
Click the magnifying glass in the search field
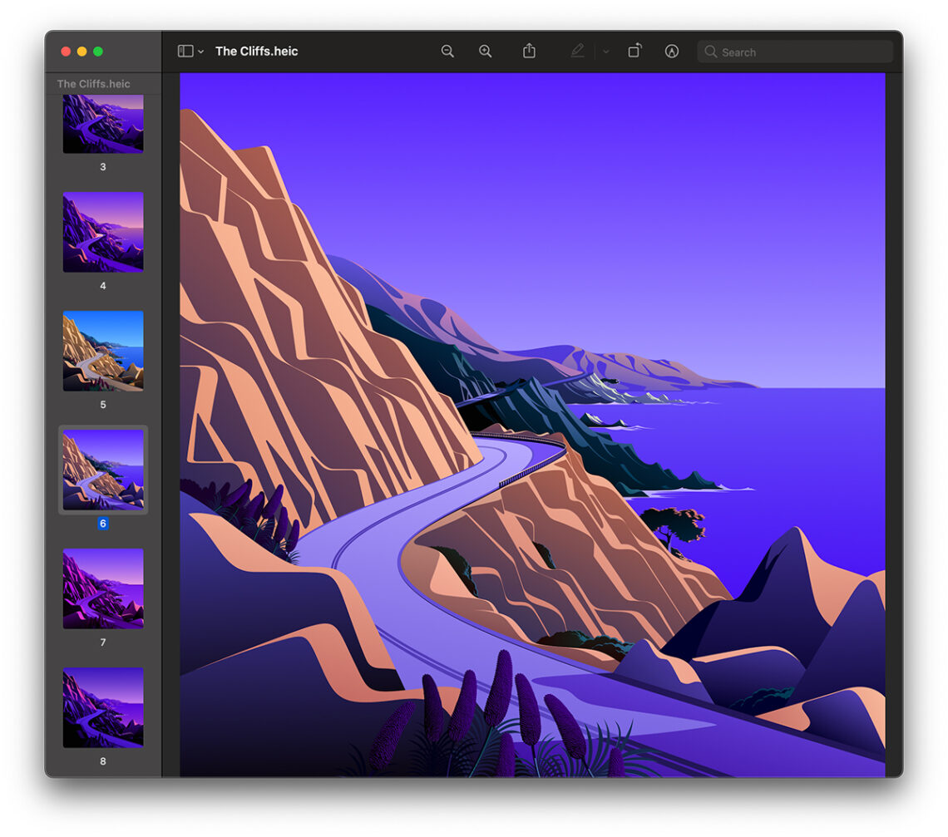click(711, 52)
